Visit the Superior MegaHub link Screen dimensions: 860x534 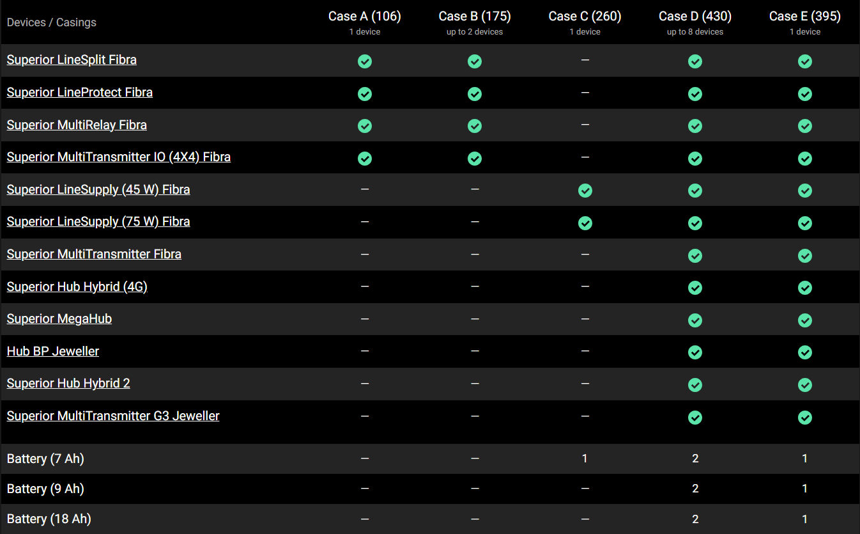coord(59,319)
